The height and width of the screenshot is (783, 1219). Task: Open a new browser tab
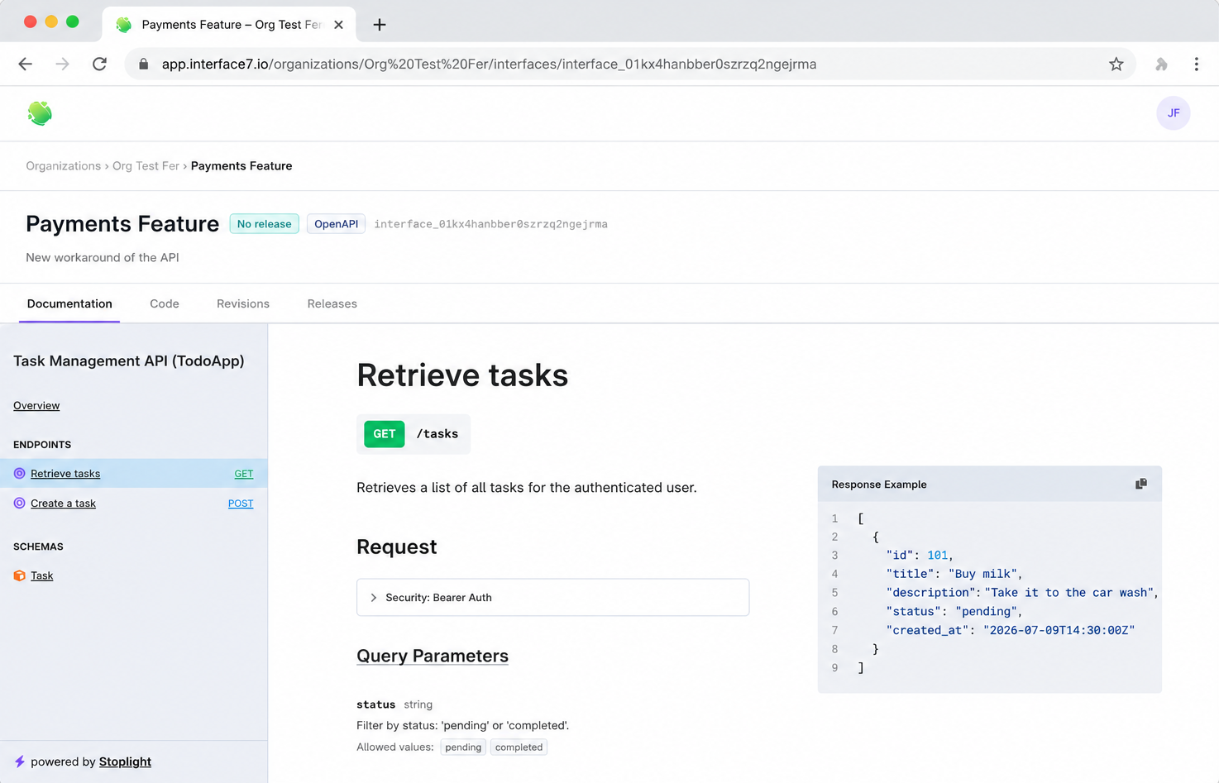[x=380, y=25]
